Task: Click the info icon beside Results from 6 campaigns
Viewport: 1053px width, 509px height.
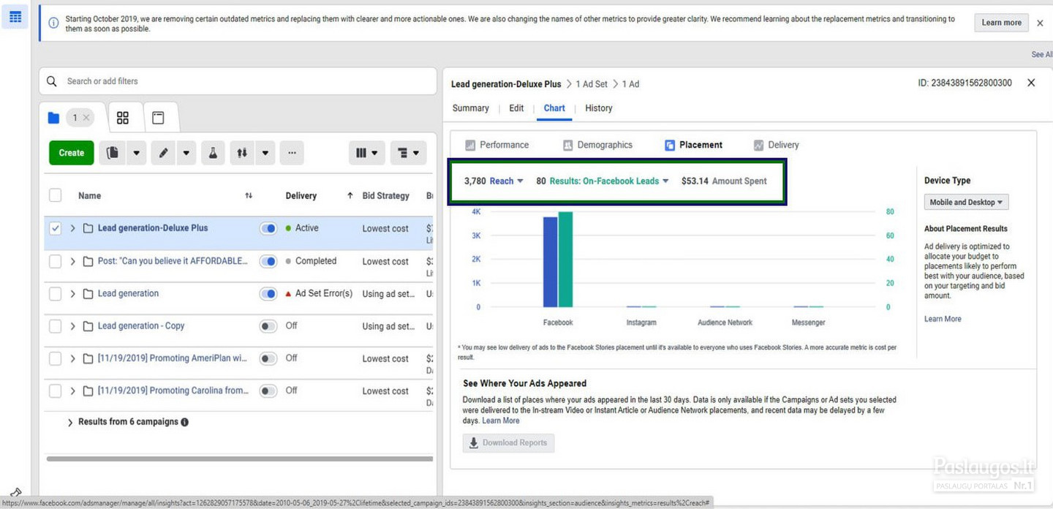Action: click(184, 422)
